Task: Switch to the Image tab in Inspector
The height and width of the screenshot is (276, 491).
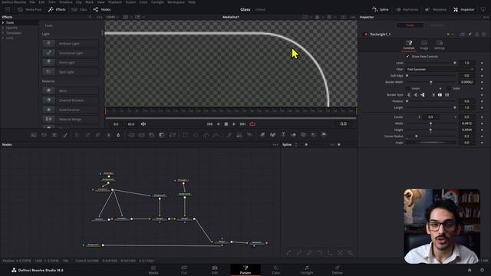Action: [424, 44]
